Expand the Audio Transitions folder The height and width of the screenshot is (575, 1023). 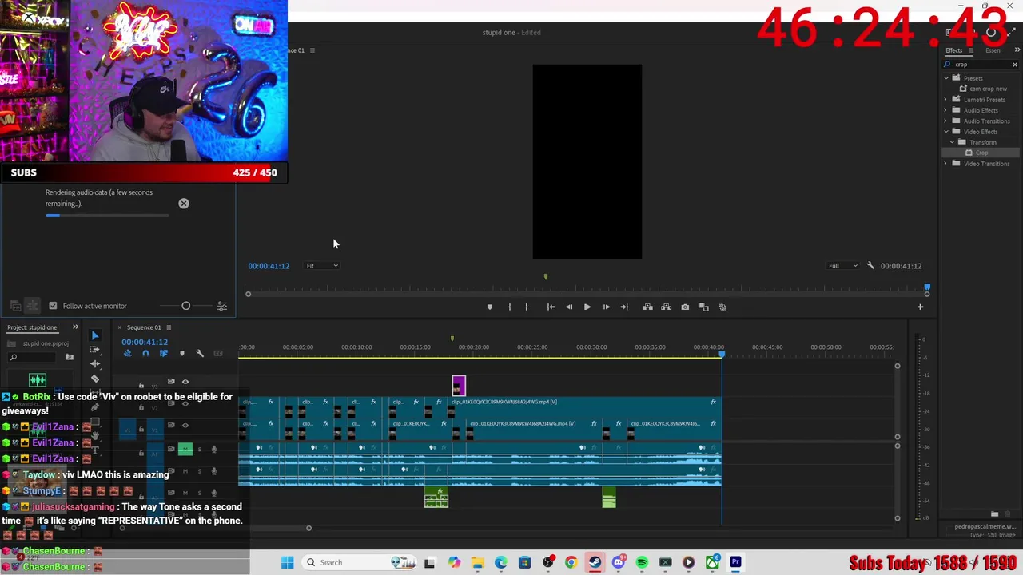(946, 121)
